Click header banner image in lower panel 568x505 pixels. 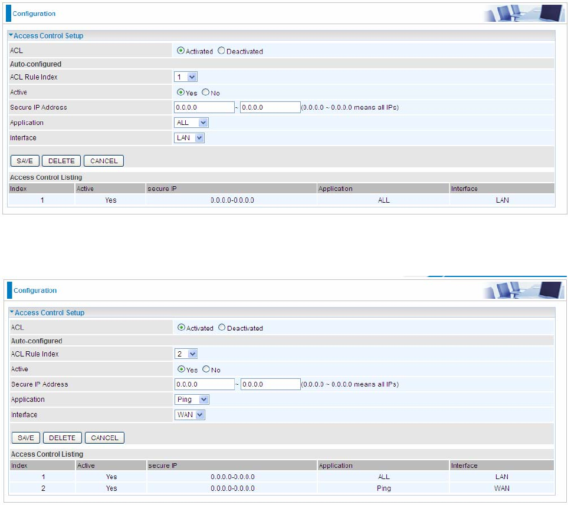click(x=524, y=290)
